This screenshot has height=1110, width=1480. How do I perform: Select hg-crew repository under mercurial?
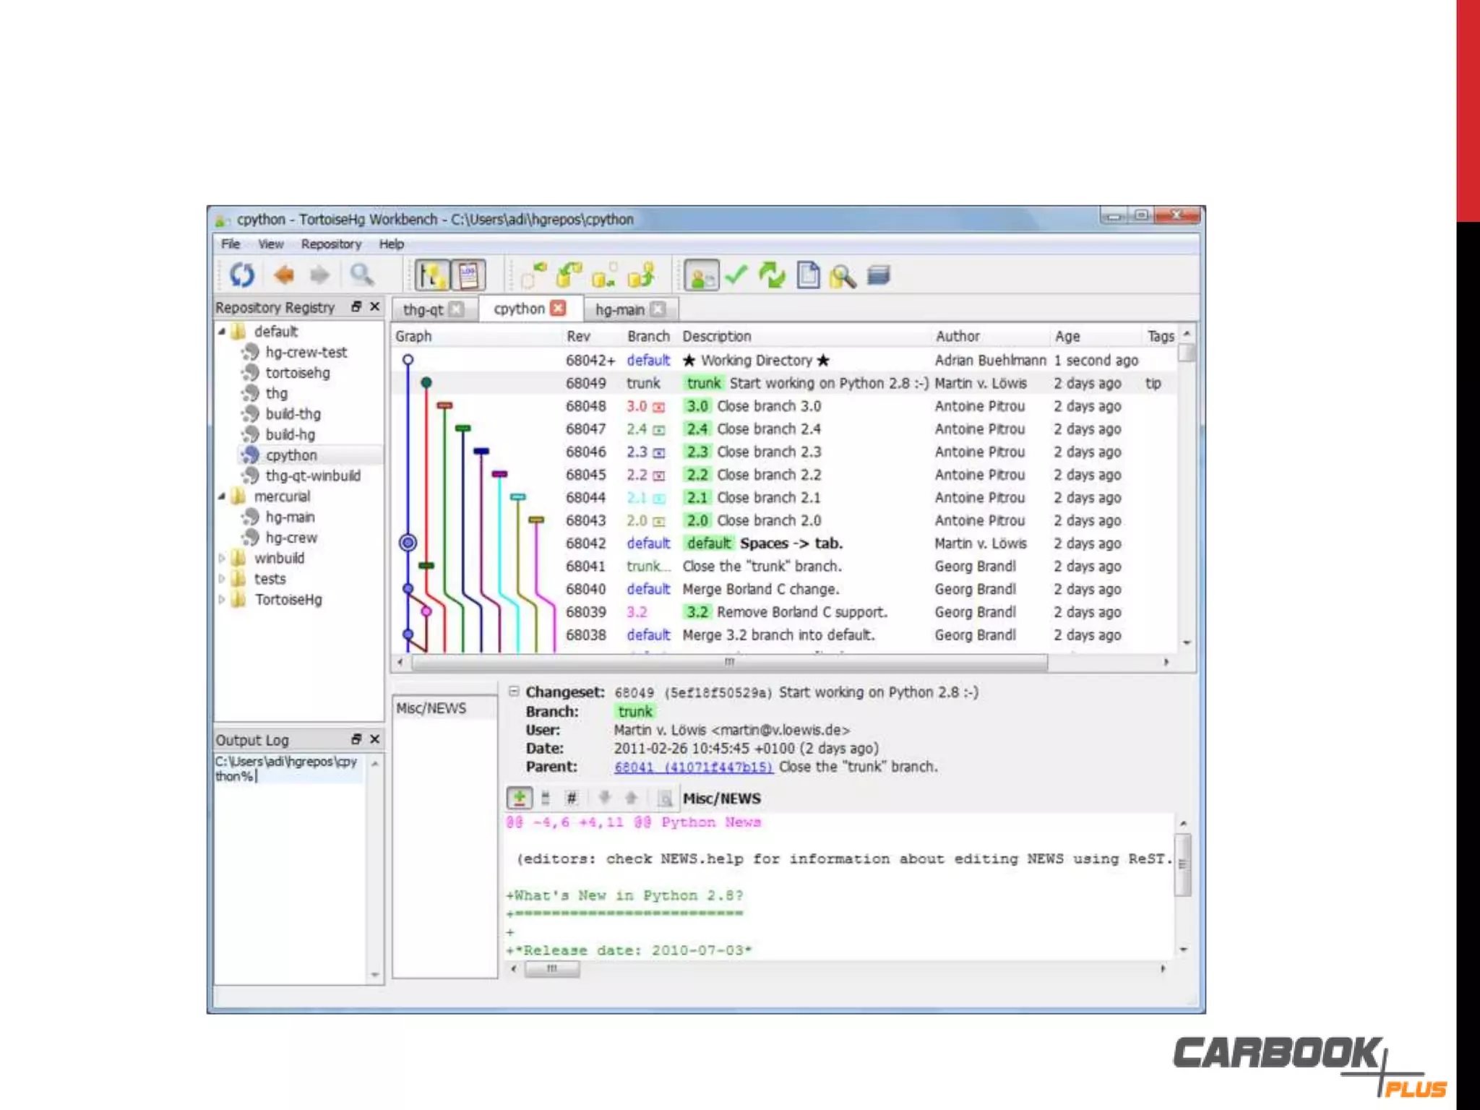(291, 538)
